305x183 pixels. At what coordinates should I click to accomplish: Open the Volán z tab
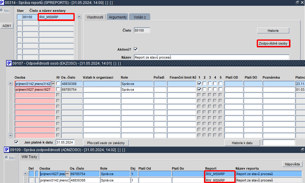pos(140,17)
